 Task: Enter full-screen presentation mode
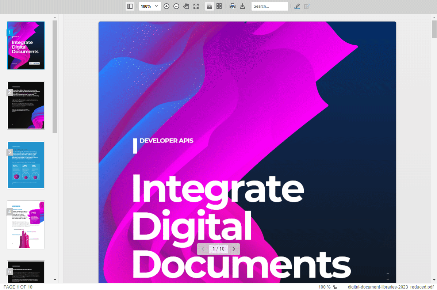[x=196, y=6]
